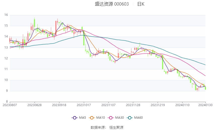This screenshot has width=214, height=130.
Task: Click the tall green candle at 20231017
Action: point(84,38)
